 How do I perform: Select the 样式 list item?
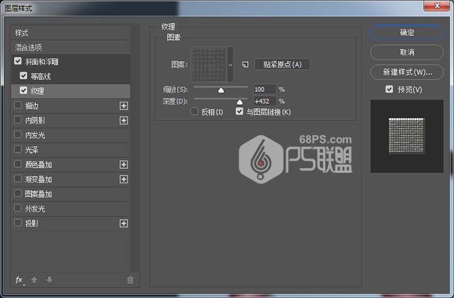pos(70,33)
